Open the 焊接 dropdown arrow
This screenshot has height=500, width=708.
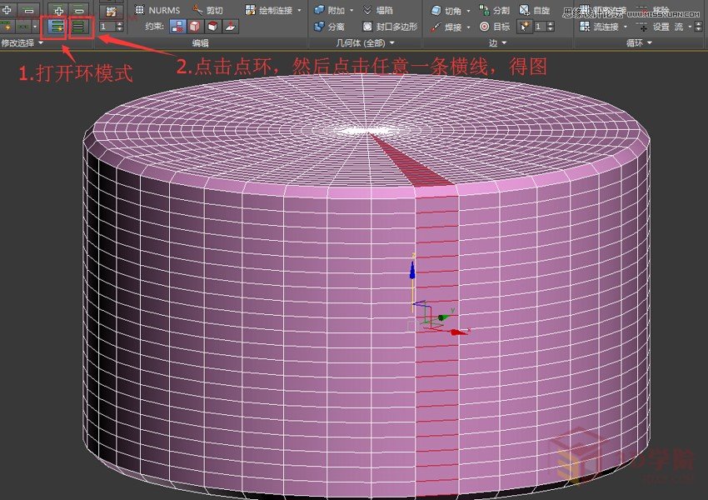468,27
